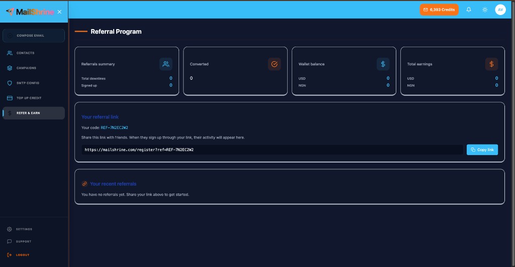The image size is (515, 267).
Task: Open the Support link
Action: tap(24, 241)
